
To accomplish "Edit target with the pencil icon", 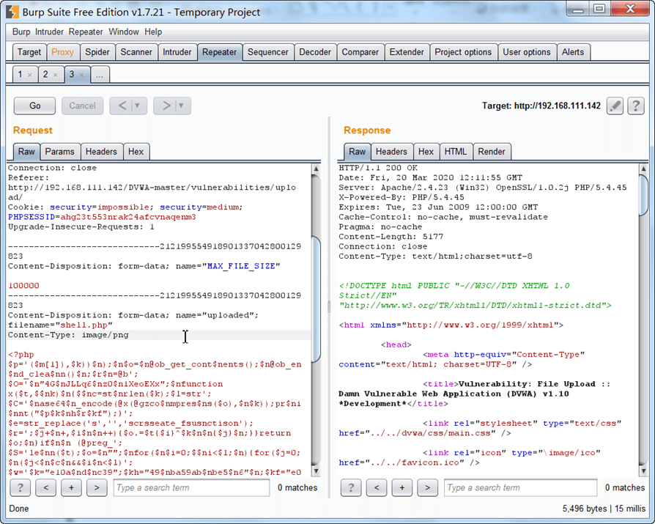I will pos(615,106).
